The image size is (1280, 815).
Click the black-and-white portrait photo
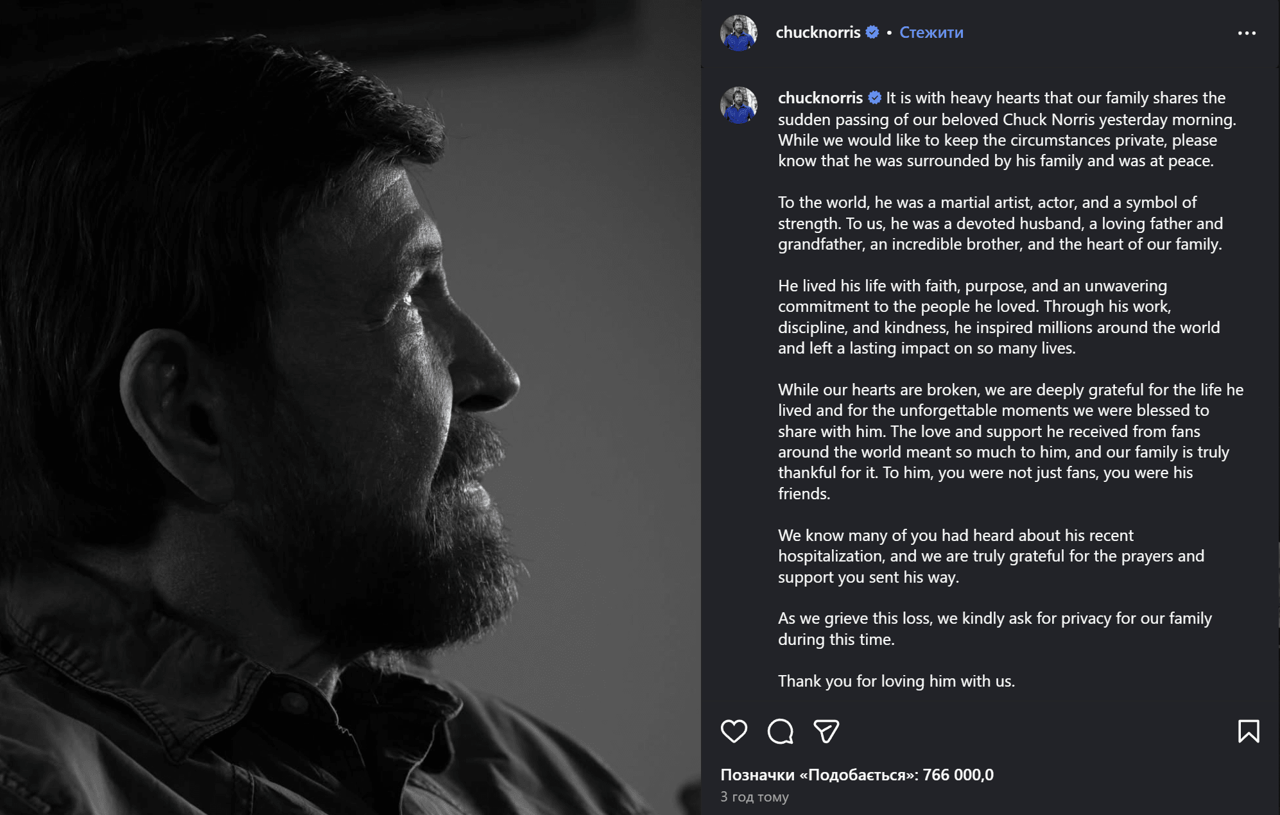[350, 407]
